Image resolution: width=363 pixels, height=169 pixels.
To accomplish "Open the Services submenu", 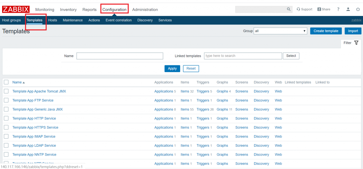I will pos(165,20).
